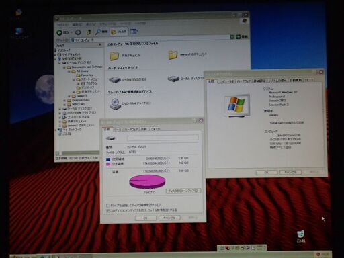Open Search with the magnifier icon
Image resolution: width=344 pixels, height=258 pixels.
98,32
